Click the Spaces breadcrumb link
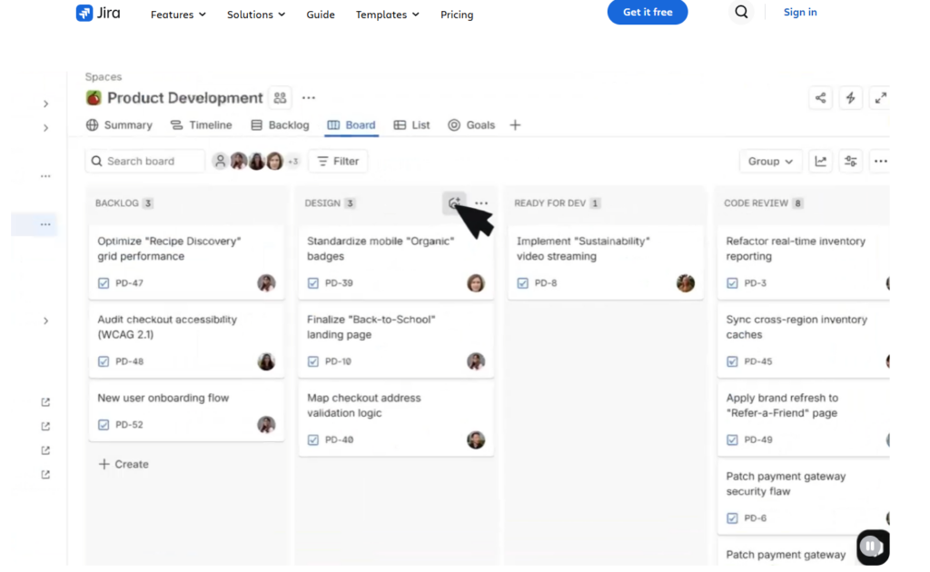The width and height of the screenshot is (930, 572). click(x=104, y=76)
